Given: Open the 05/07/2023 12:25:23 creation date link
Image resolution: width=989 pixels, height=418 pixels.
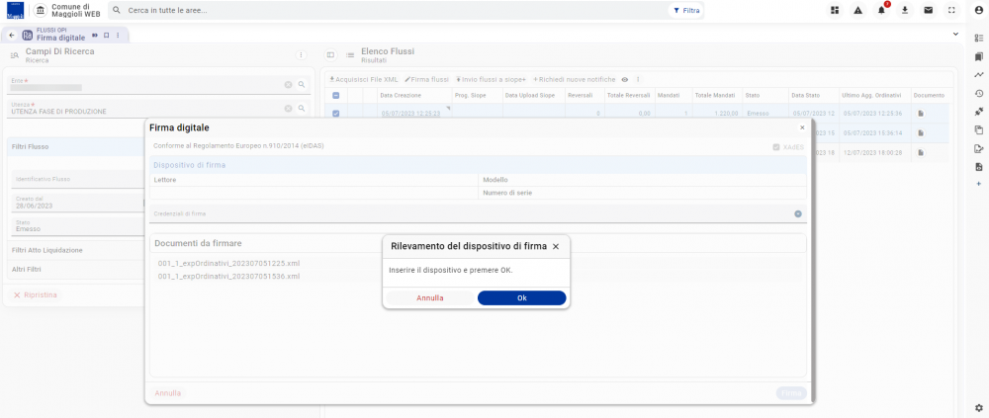Looking at the screenshot, I should click(x=410, y=114).
